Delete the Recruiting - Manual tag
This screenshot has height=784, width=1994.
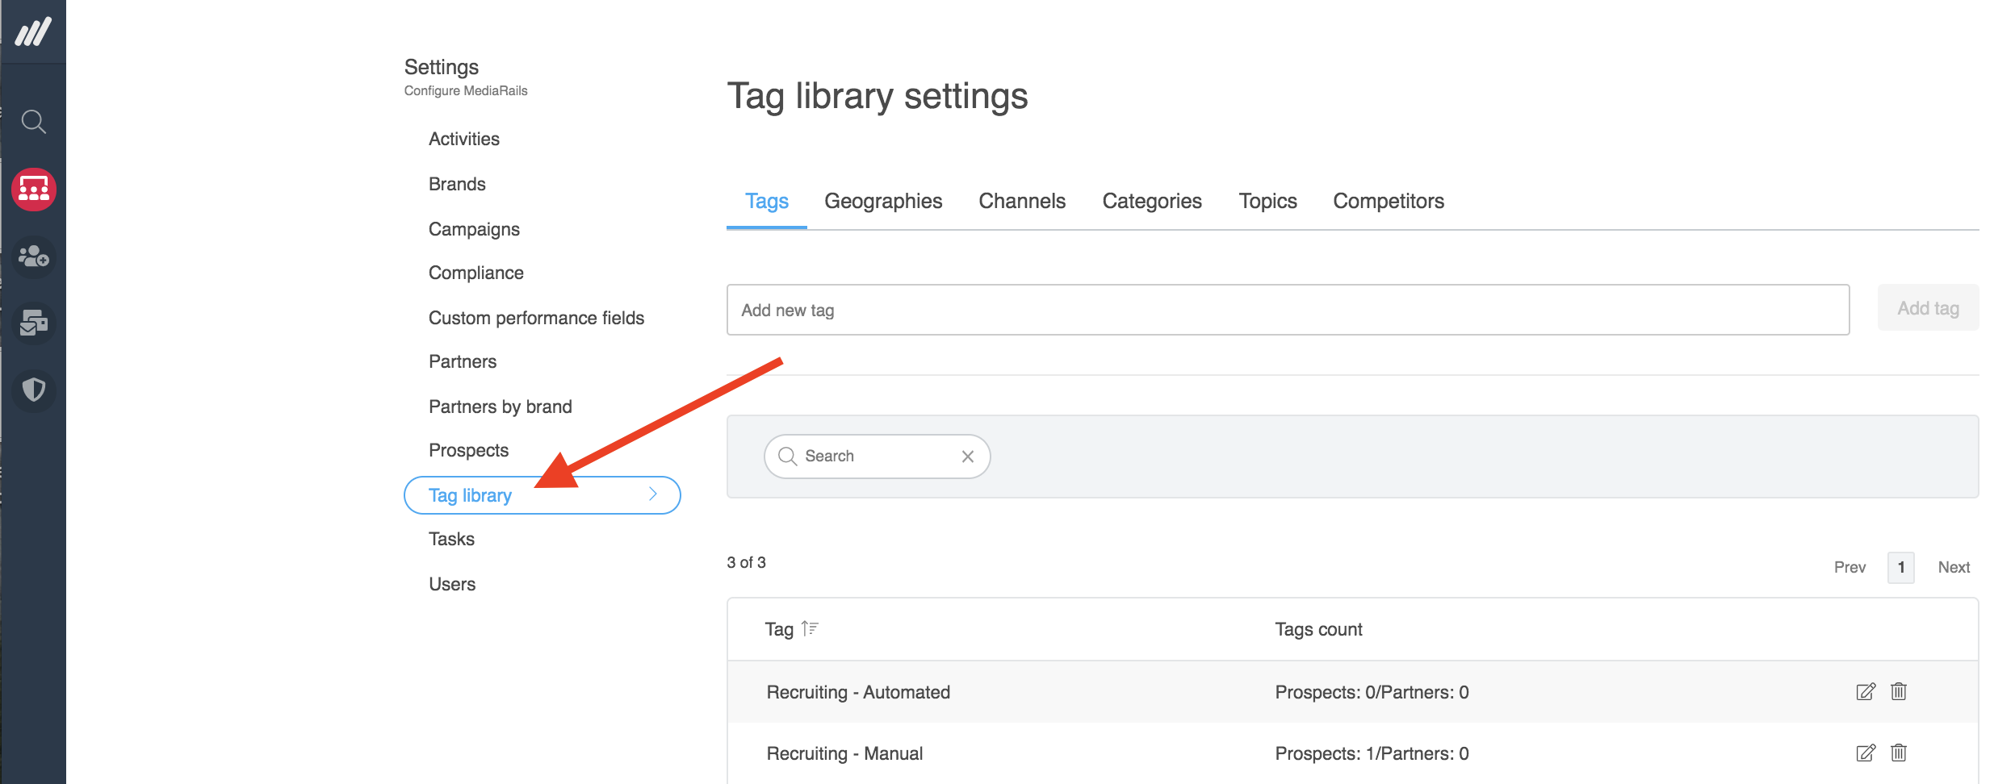(1899, 753)
